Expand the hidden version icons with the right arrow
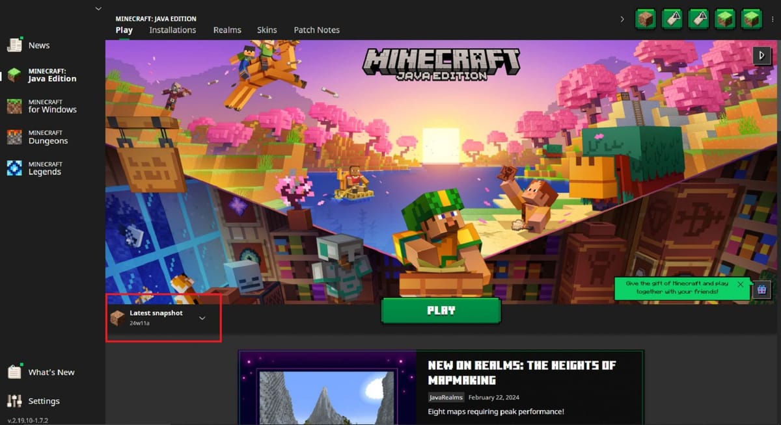This screenshot has height=425, width=781. [623, 19]
